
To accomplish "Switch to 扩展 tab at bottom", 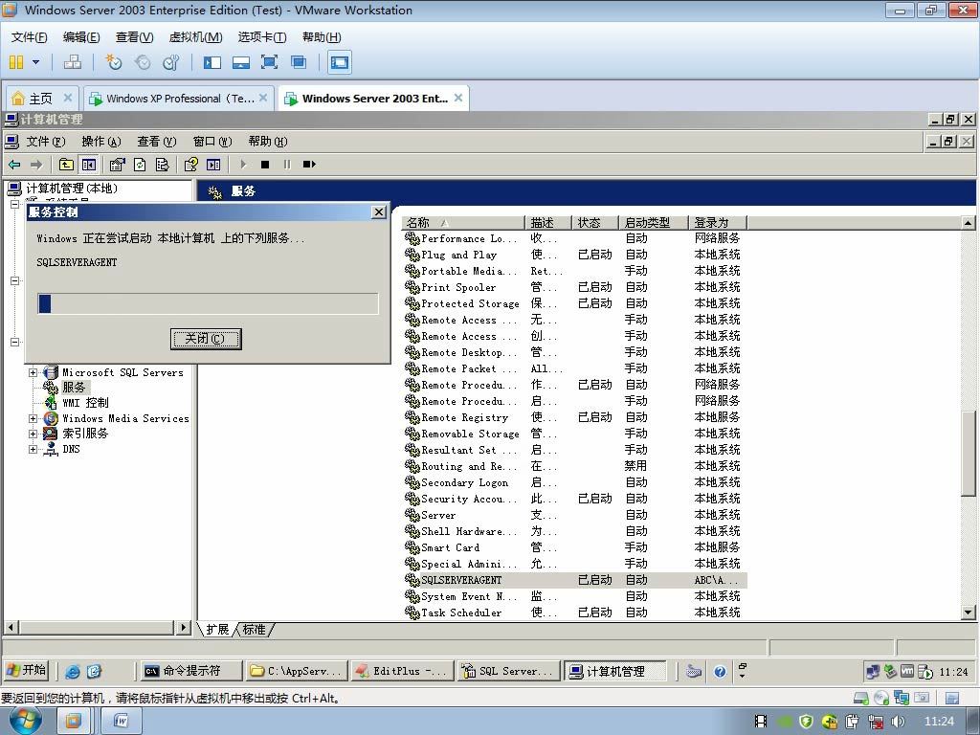I will [x=217, y=630].
